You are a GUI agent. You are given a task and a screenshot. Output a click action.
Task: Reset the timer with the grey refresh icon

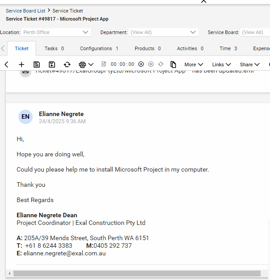point(161,64)
